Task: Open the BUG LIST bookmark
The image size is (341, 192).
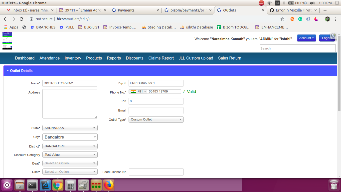Action: 89,27
